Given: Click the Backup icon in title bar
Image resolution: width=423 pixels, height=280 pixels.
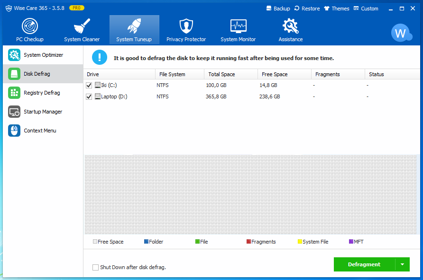Looking at the screenshot, I should (269, 9).
